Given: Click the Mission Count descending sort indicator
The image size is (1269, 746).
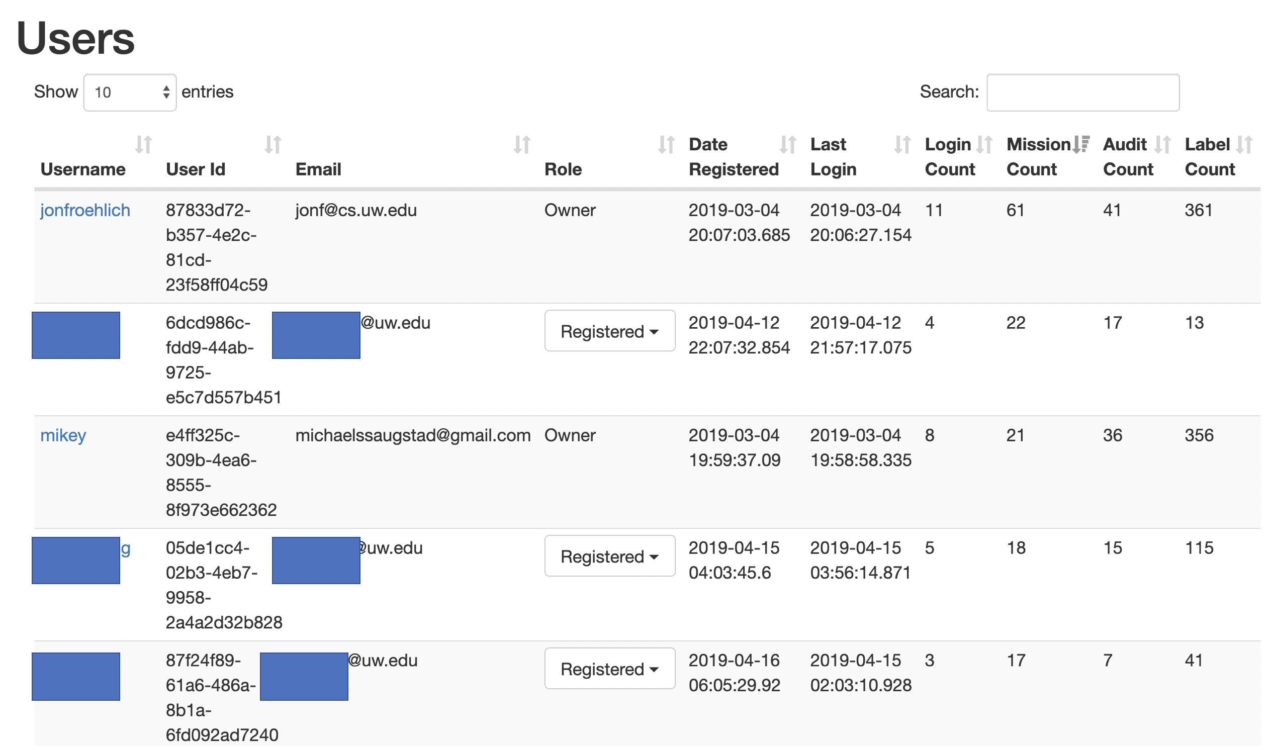Looking at the screenshot, I should point(1081,145).
